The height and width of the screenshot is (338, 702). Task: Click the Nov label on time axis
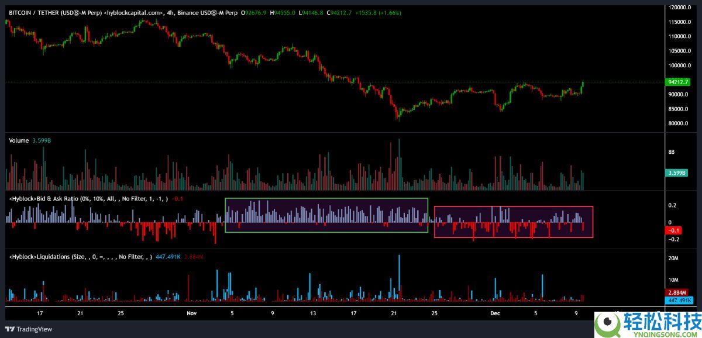point(191,313)
